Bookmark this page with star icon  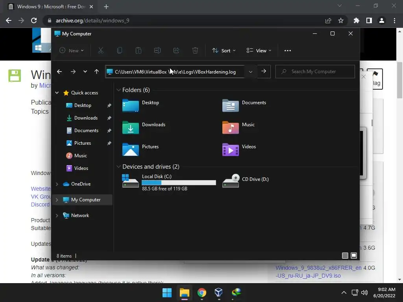[341, 20]
